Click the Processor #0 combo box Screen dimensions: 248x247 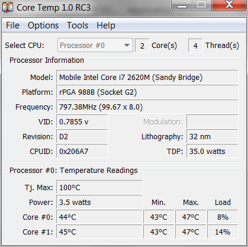click(95, 46)
